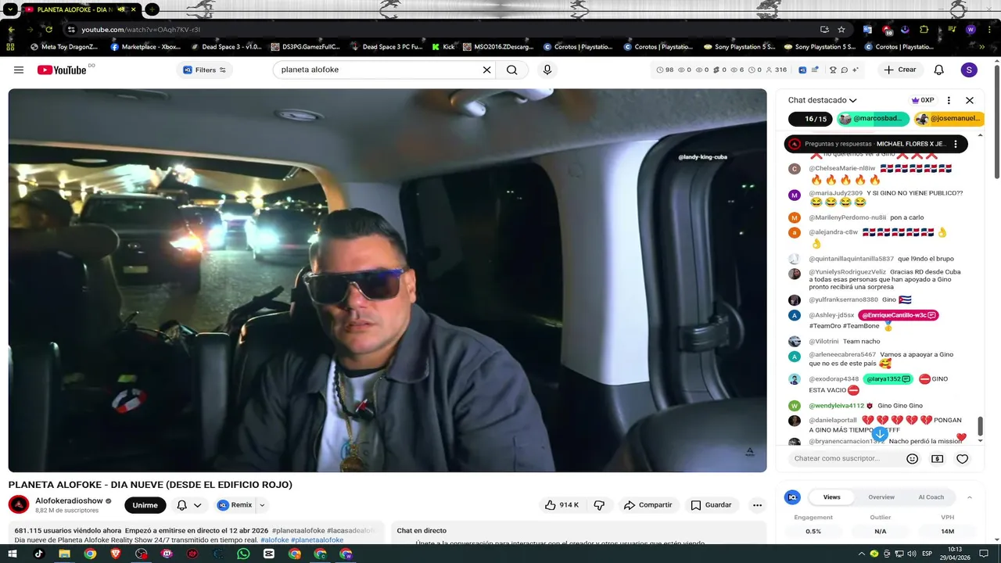
Task: Open live chat options three dots
Action: pyautogui.click(x=949, y=100)
